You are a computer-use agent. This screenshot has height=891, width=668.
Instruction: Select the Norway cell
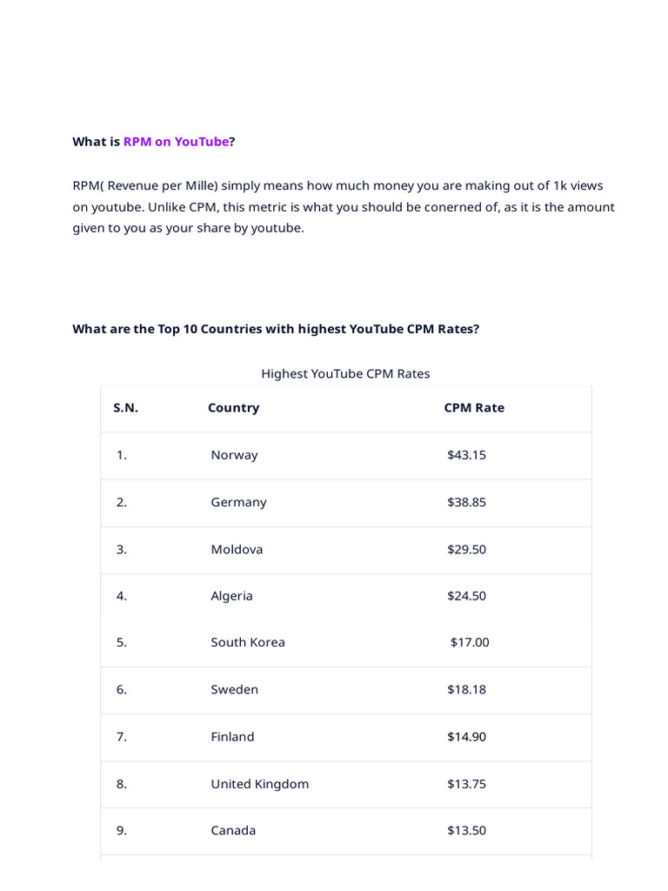234,455
